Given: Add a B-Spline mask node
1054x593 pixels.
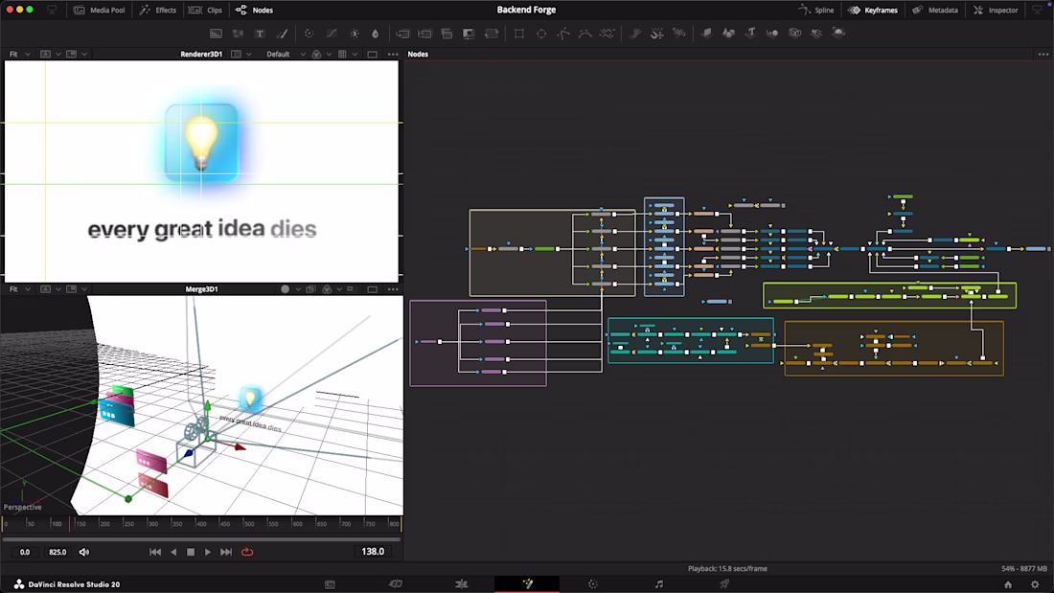Looking at the screenshot, I should (x=584, y=33).
